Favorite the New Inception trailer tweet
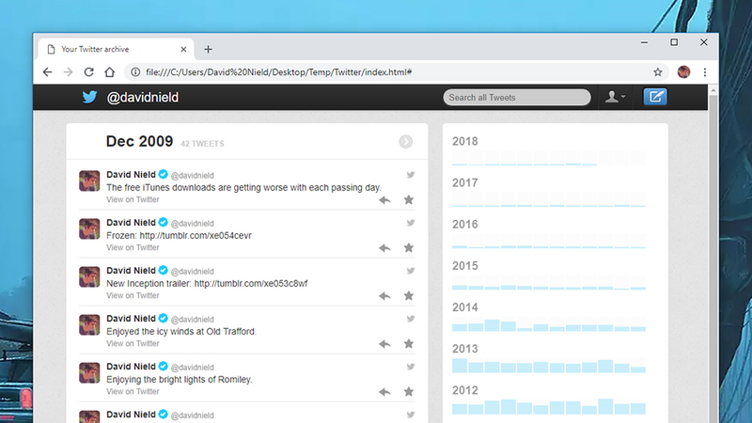Viewport: 752px width, 423px height. (x=409, y=295)
